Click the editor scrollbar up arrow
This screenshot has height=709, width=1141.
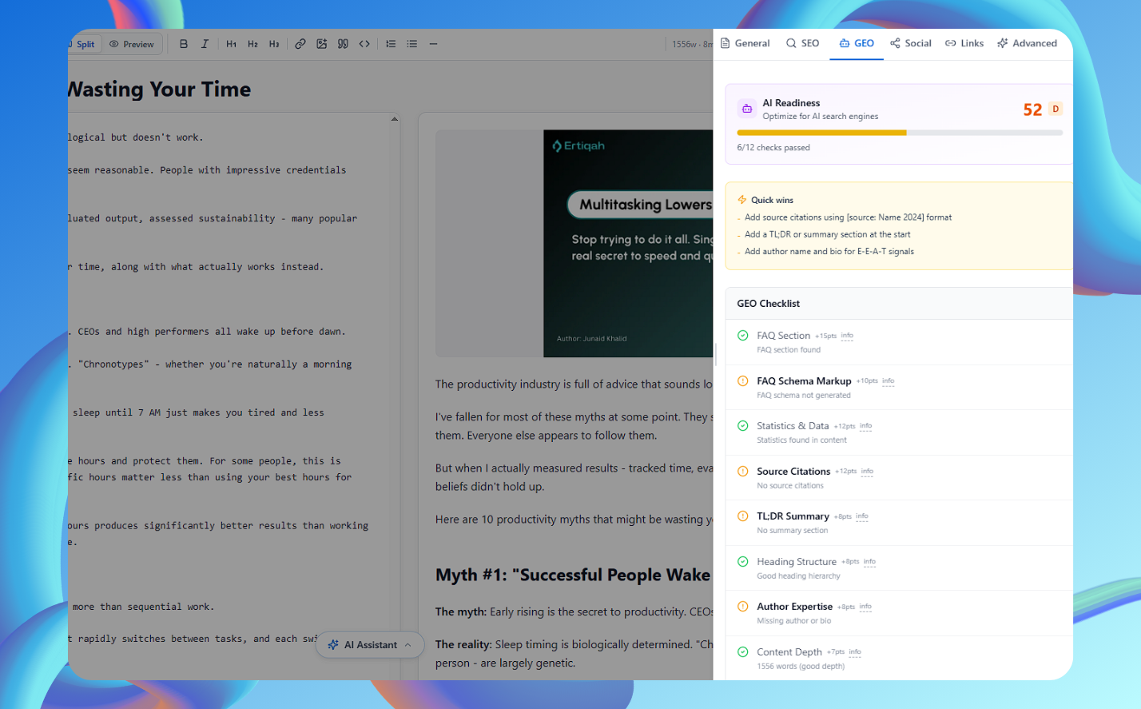click(395, 118)
